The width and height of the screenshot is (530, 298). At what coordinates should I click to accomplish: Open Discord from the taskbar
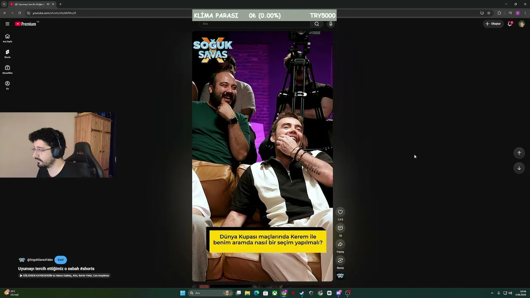click(339, 293)
